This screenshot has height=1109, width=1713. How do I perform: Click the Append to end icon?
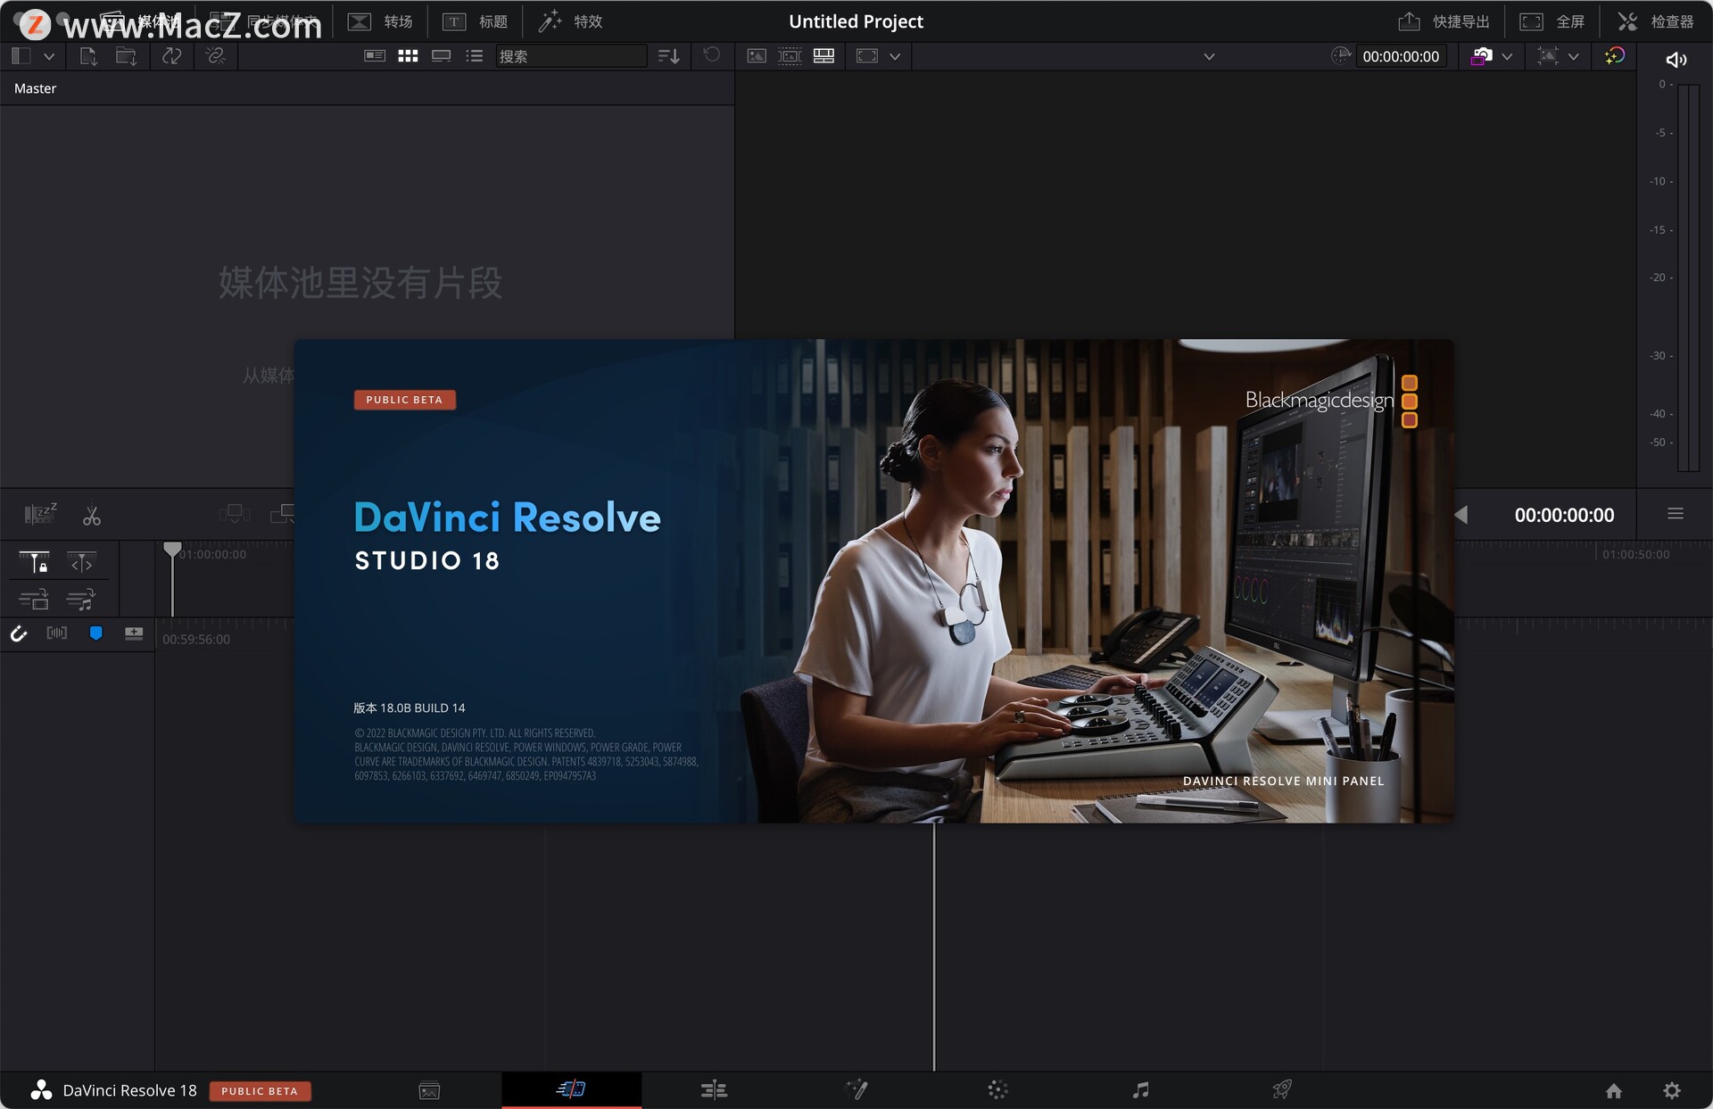[283, 514]
